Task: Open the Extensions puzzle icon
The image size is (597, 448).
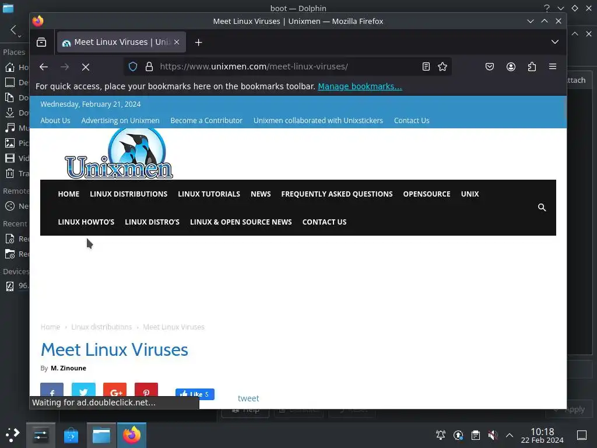Action: point(532,66)
